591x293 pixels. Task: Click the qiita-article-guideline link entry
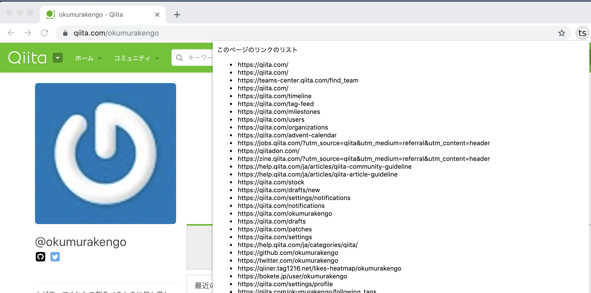(317, 174)
